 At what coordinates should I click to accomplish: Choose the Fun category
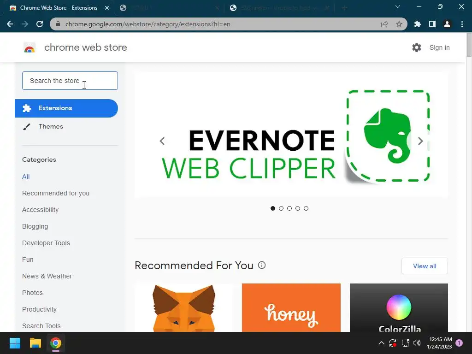point(28,260)
